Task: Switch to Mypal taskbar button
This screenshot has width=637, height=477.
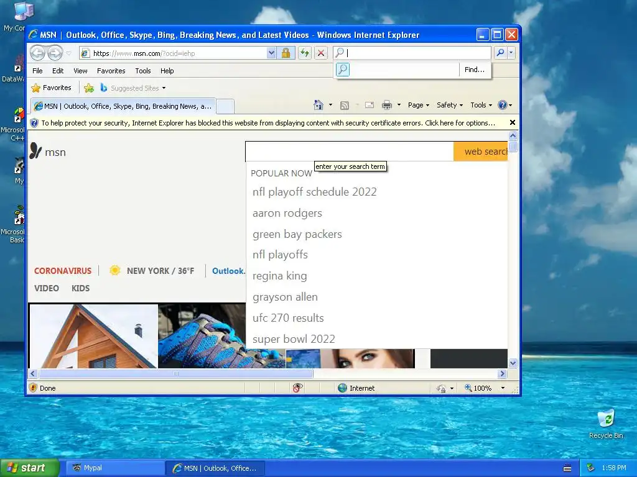Action: (114, 468)
